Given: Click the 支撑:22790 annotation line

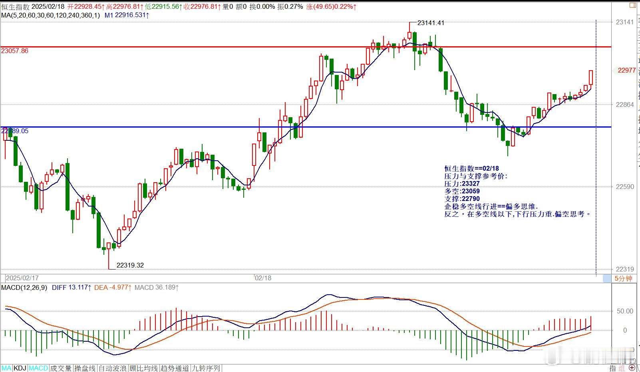Looking at the screenshot, I should [462, 199].
